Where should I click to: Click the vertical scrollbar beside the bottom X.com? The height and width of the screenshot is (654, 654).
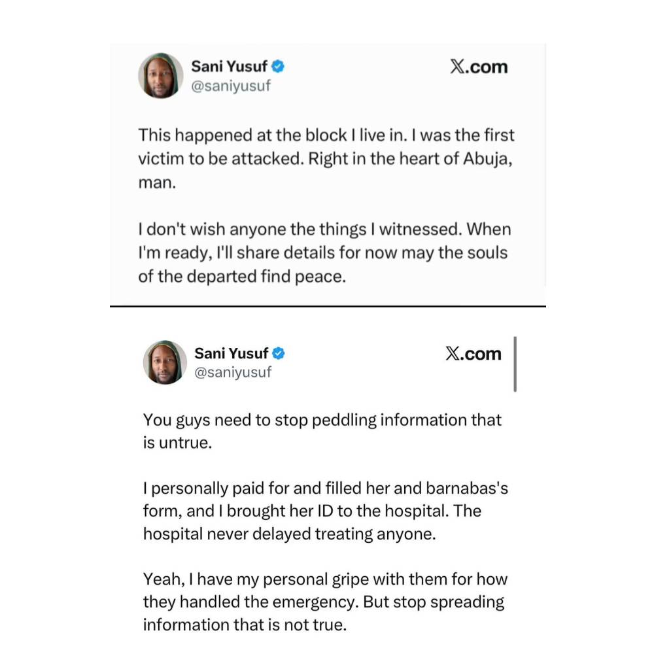pyautogui.click(x=515, y=364)
